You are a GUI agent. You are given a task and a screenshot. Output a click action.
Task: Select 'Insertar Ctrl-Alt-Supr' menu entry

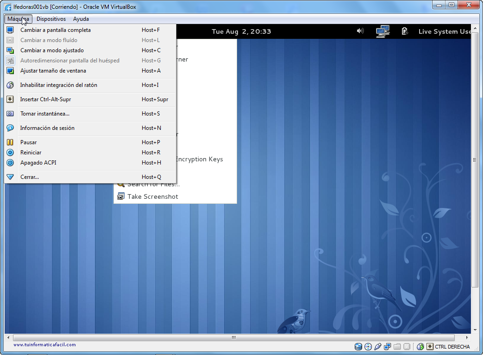(x=90, y=99)
